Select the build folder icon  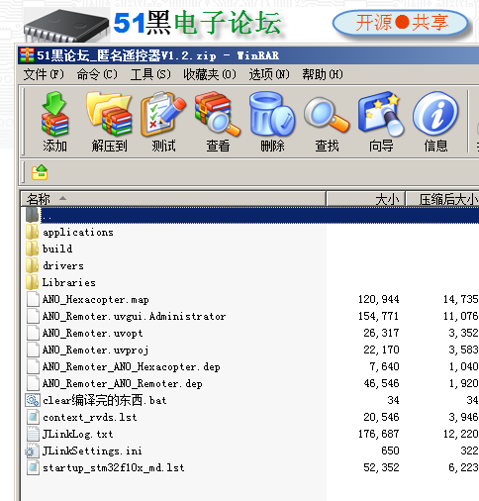coord(33,249)
